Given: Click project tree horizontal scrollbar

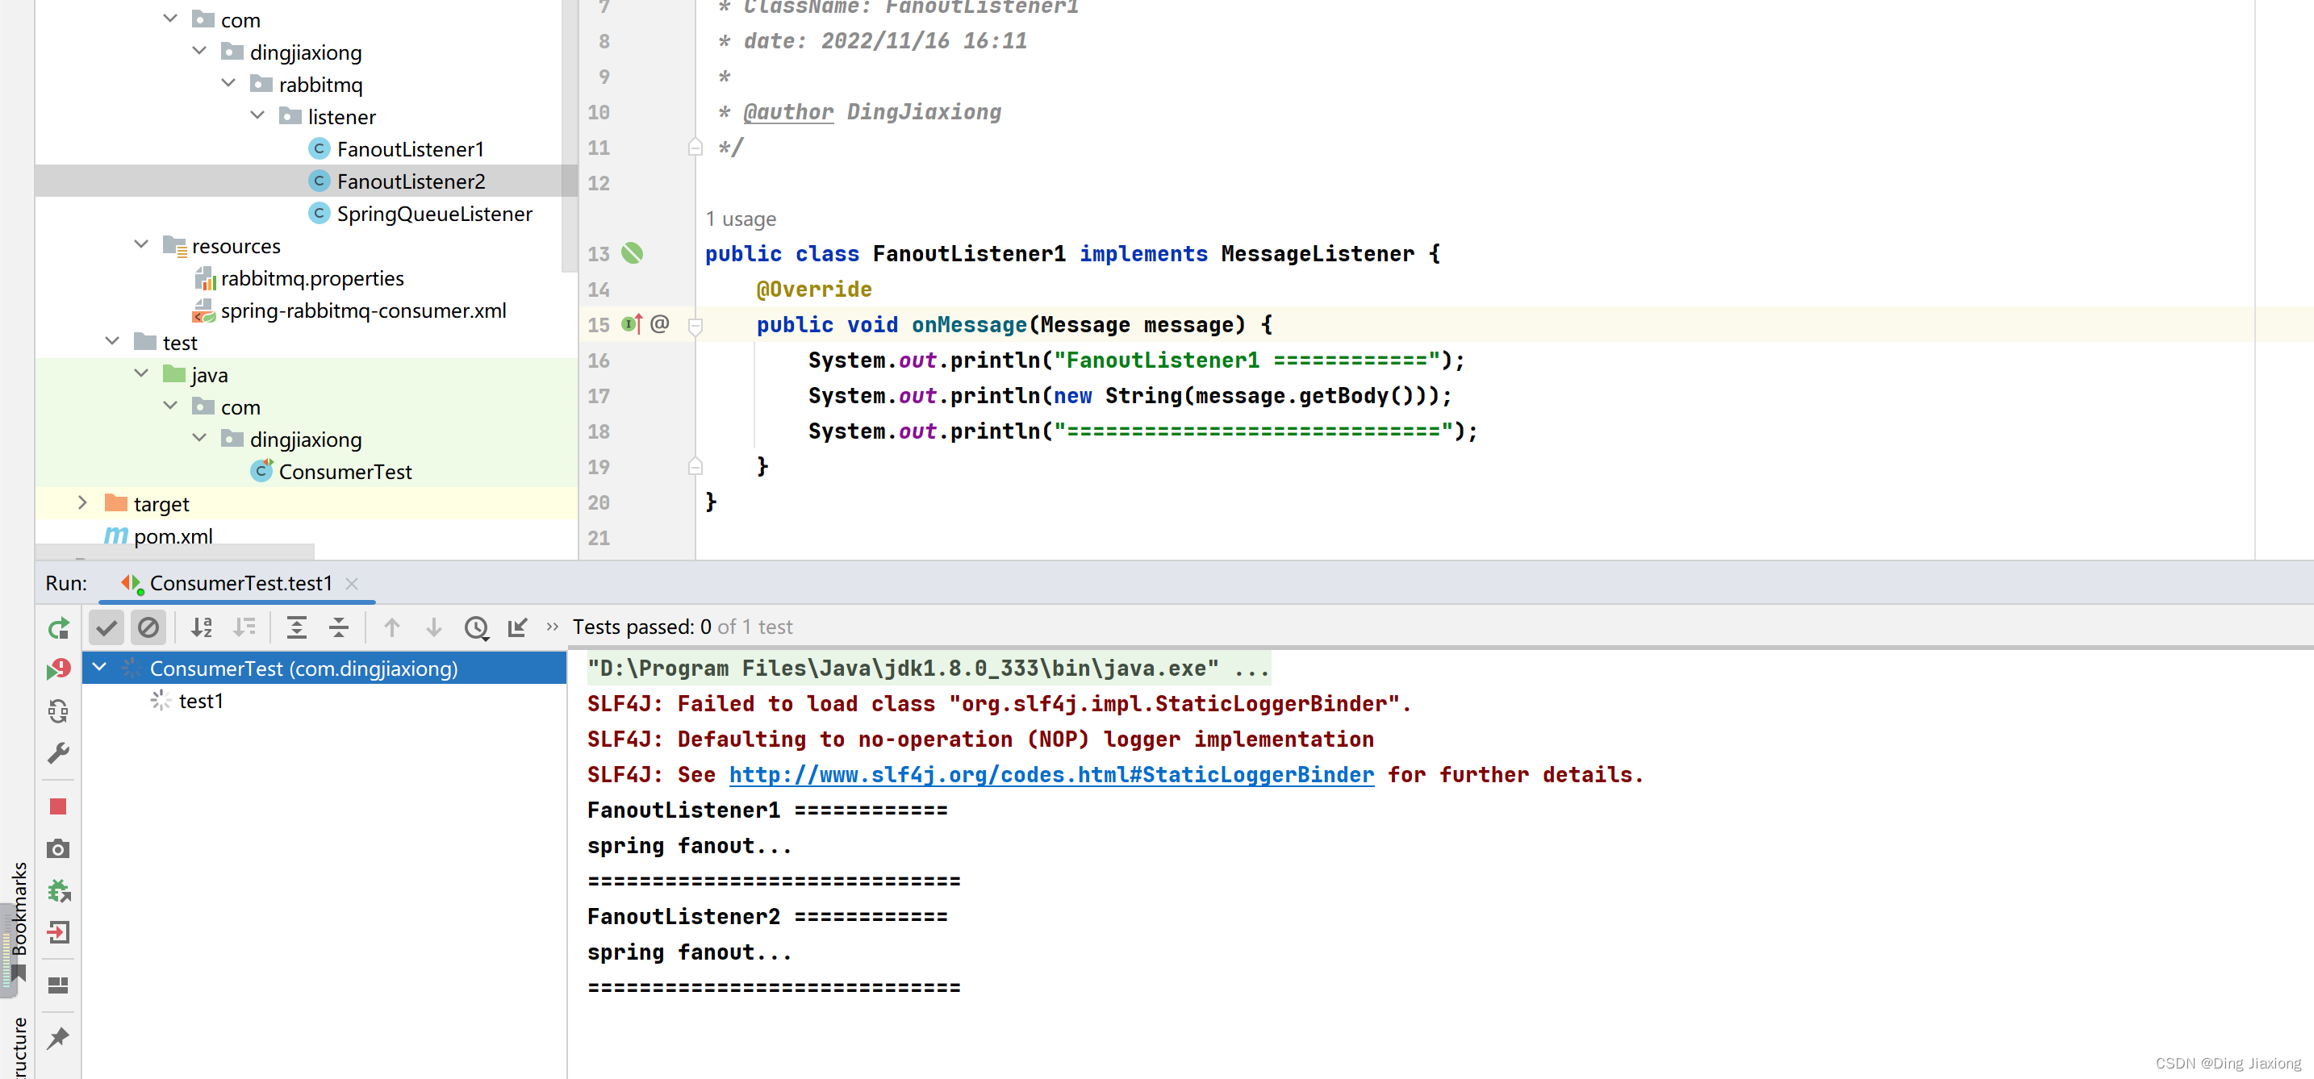Looking at the screenshot, I should (175, 551).
